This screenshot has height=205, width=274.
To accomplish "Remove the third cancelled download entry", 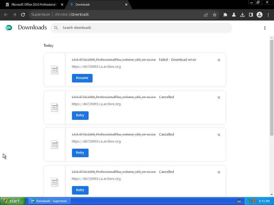I will click(x=219, y=172).
